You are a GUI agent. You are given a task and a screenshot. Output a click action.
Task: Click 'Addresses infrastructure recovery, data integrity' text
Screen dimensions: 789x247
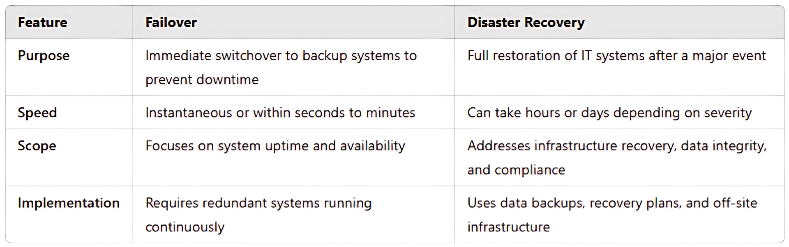pos(616,146)
